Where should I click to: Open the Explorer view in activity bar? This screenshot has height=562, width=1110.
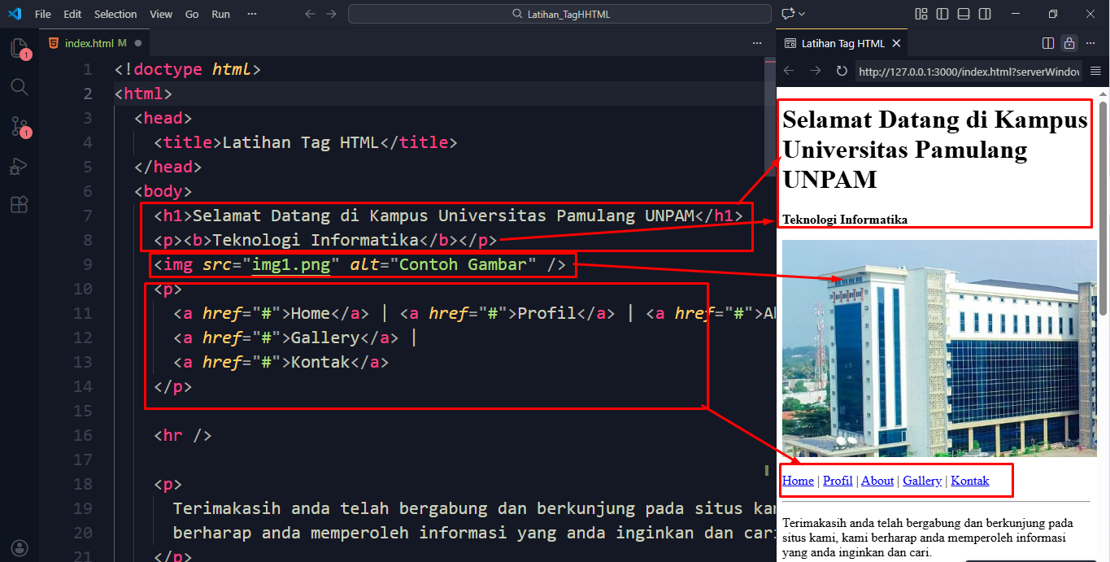coord(19,48)
